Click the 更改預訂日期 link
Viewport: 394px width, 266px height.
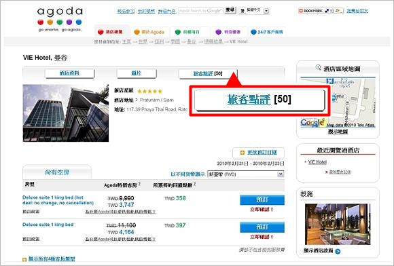click(x=262, y=152)
